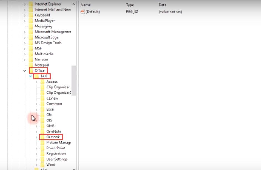
Task: Select the Internet Explorer folder icon
Action: point(31,4)
